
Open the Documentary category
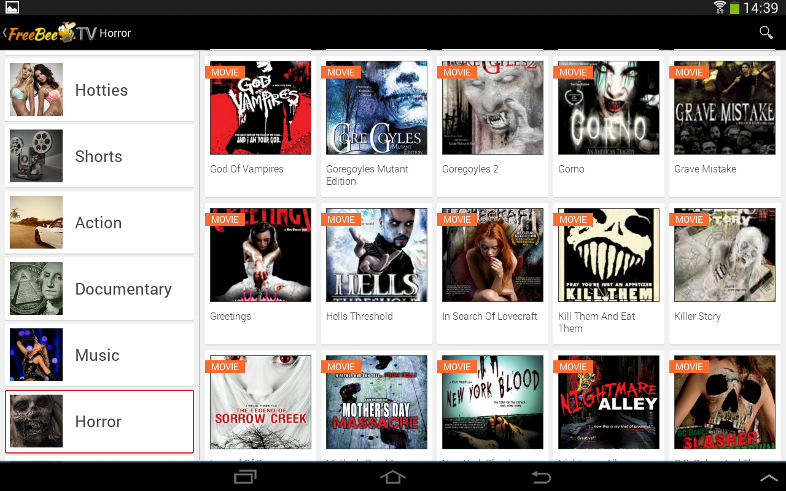99,288
